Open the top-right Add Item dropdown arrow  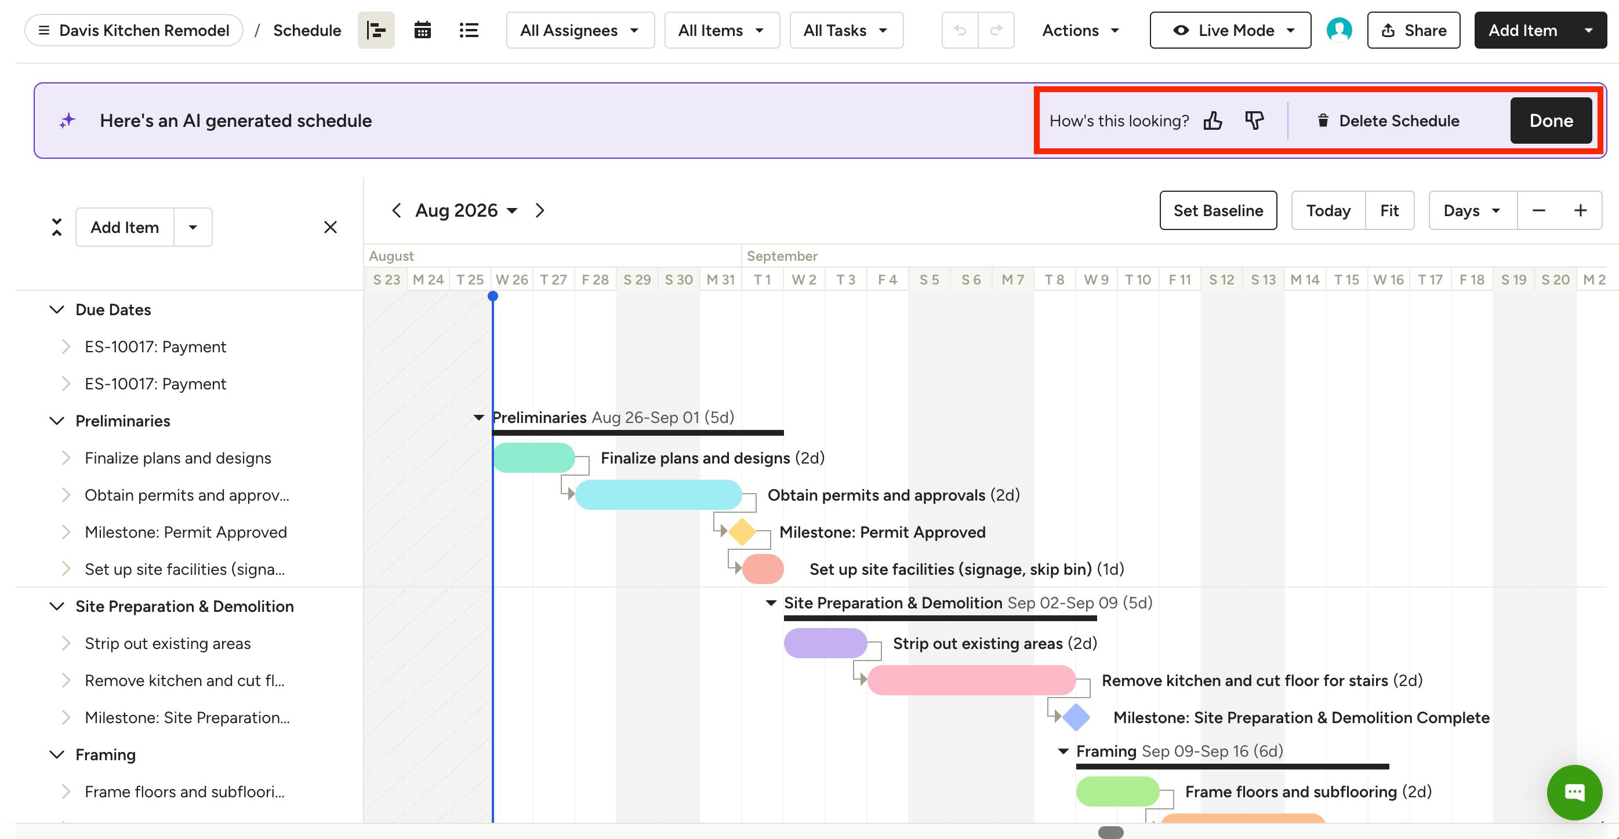tap(1589, 30)
